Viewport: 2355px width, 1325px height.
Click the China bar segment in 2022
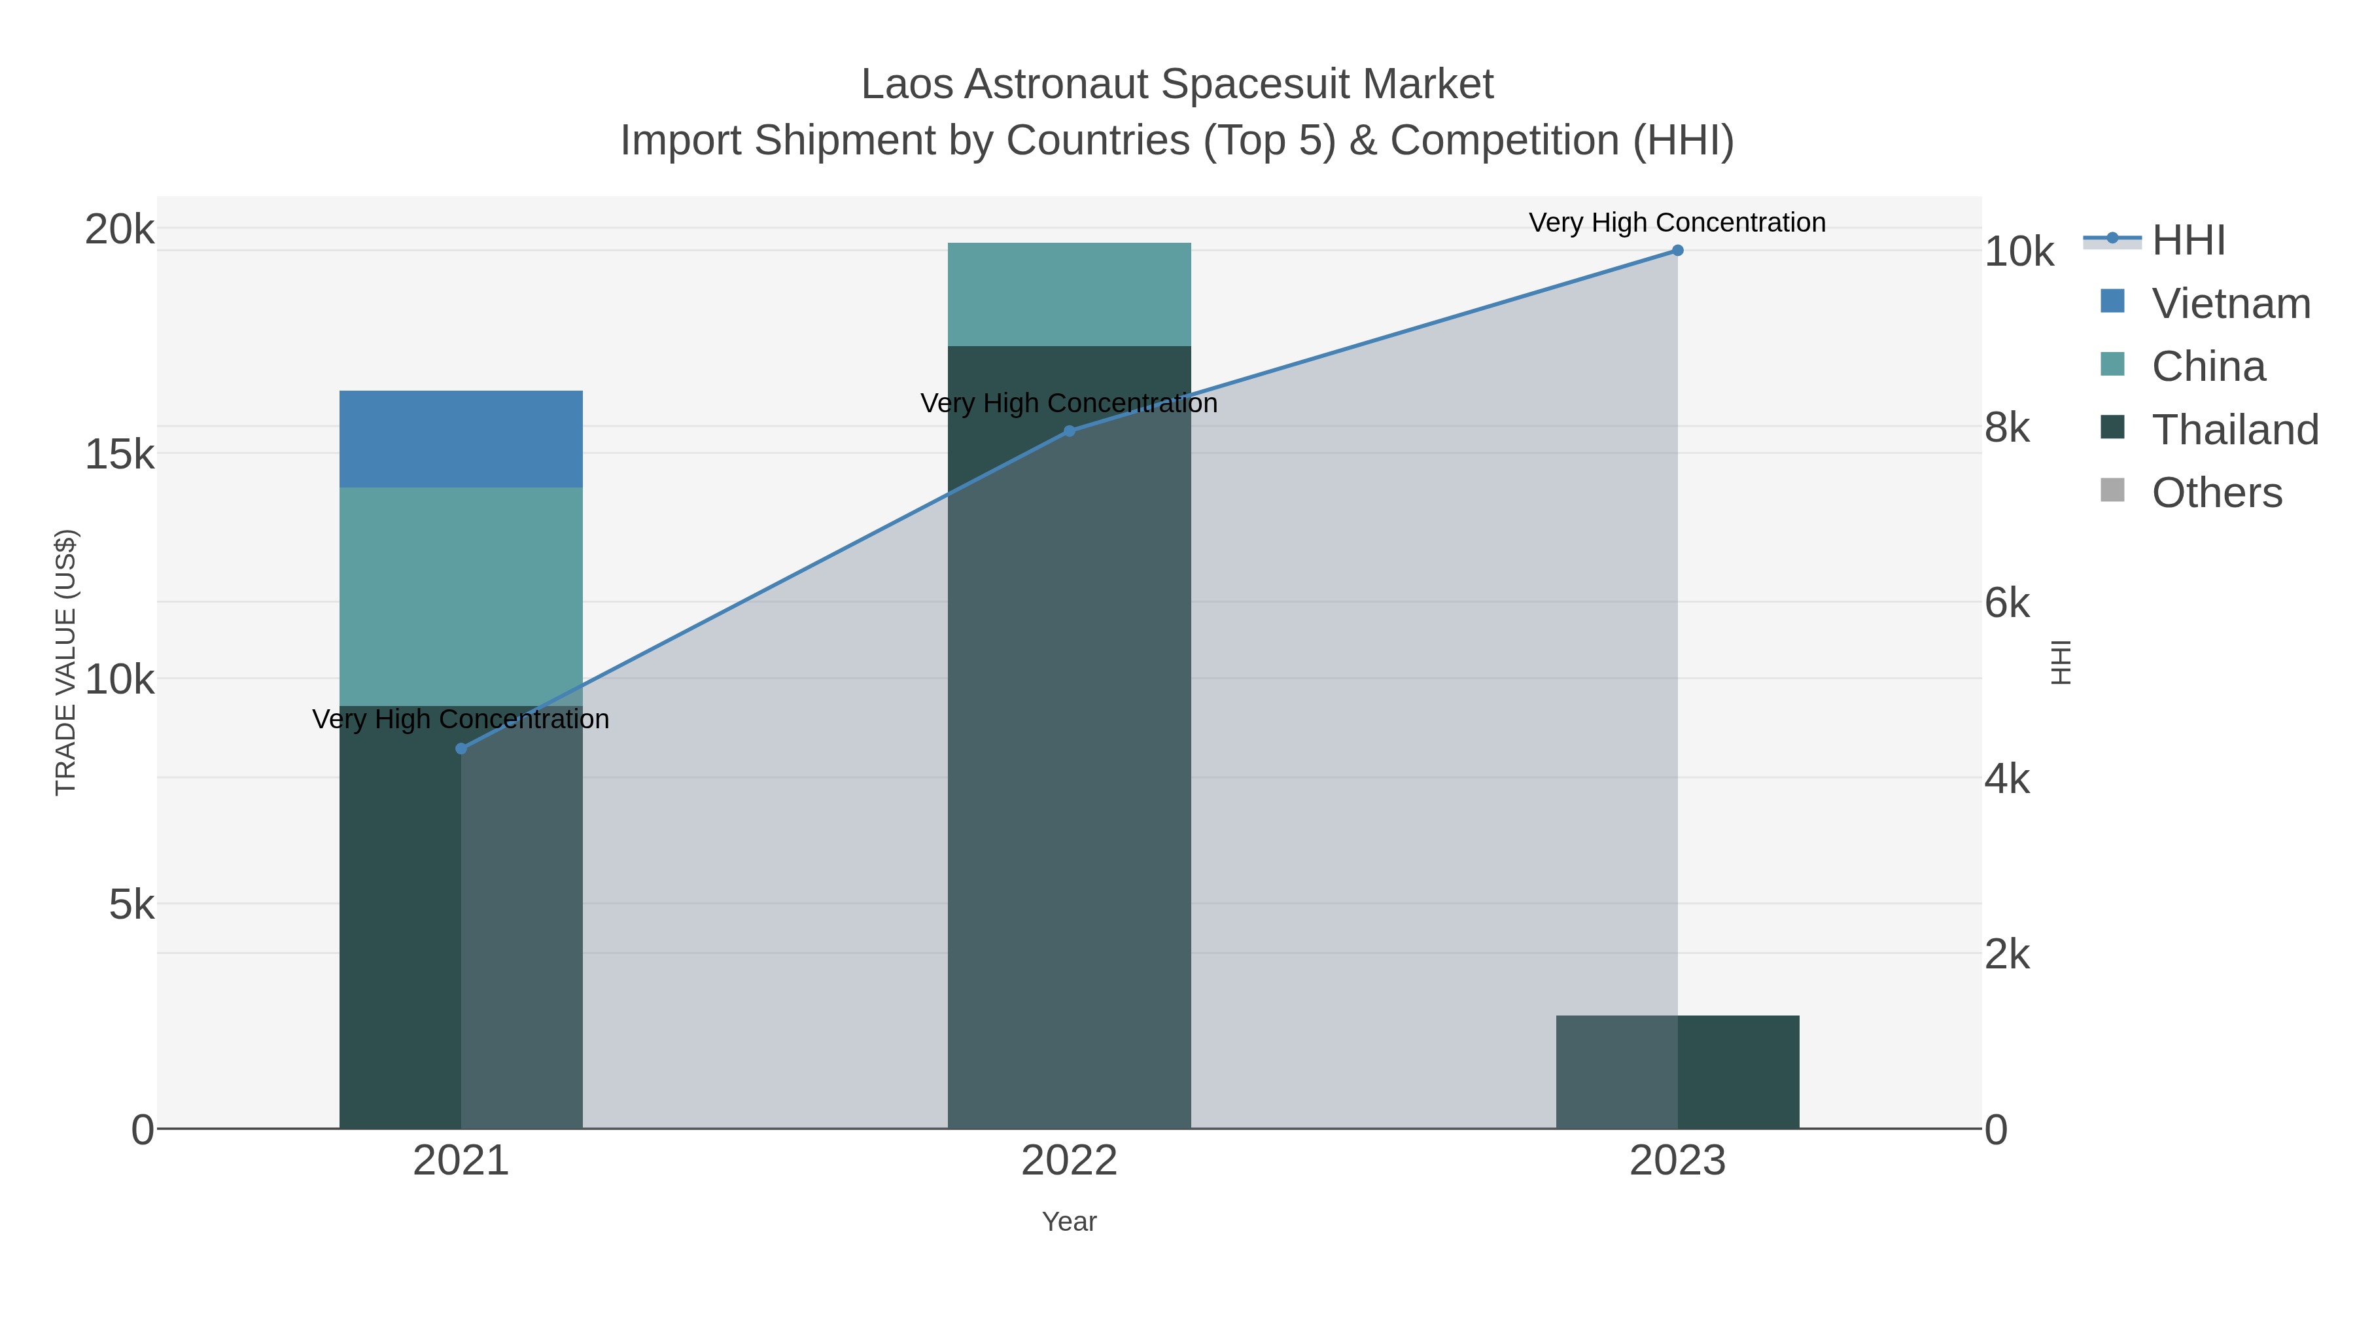[x=1070, y=294]
